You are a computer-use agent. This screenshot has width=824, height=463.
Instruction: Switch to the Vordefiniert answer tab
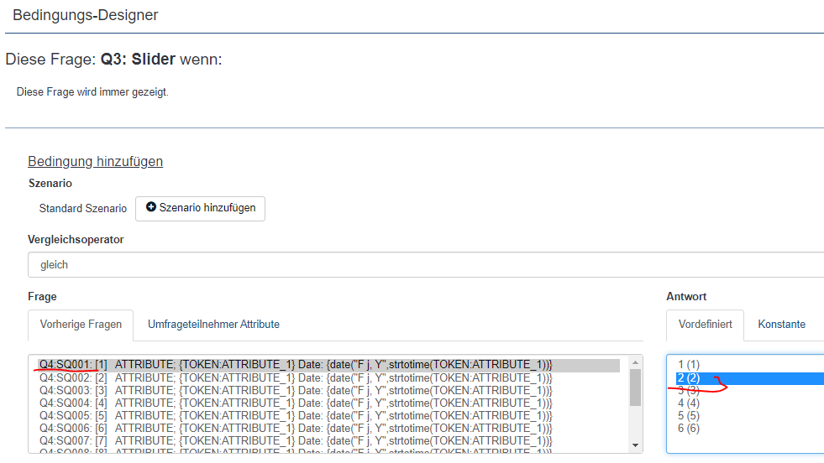(x=705, y=325)
